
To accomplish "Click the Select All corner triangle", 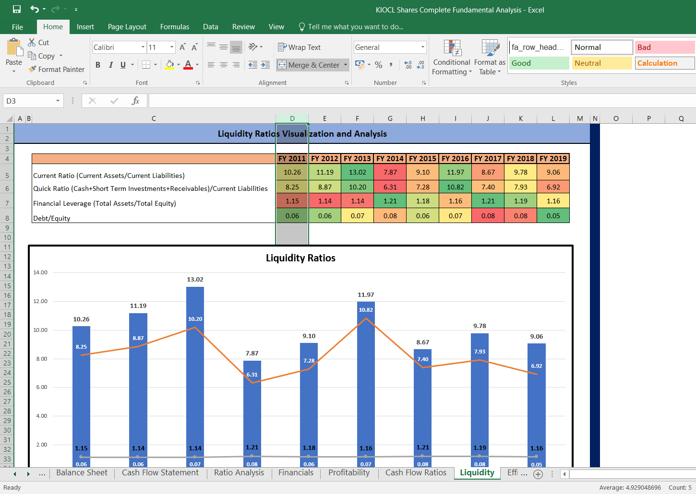I will [x=9, y=118].
